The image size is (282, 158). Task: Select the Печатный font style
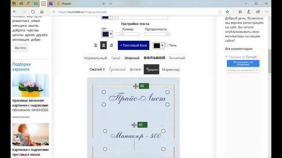[x=177, y=58]
